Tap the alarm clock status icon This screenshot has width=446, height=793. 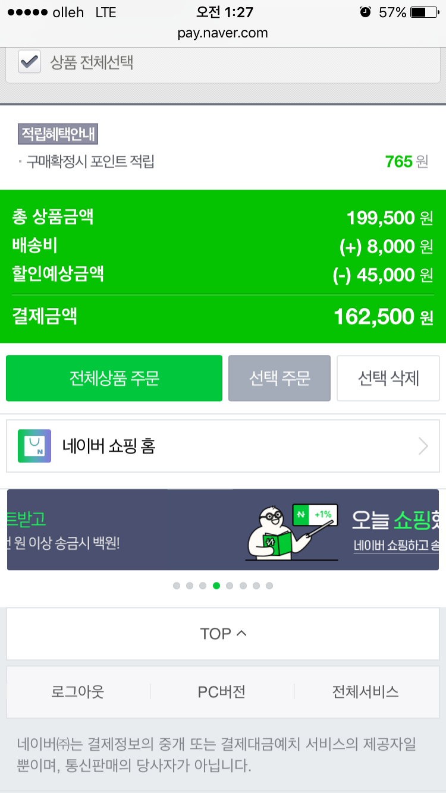(365, 12)
